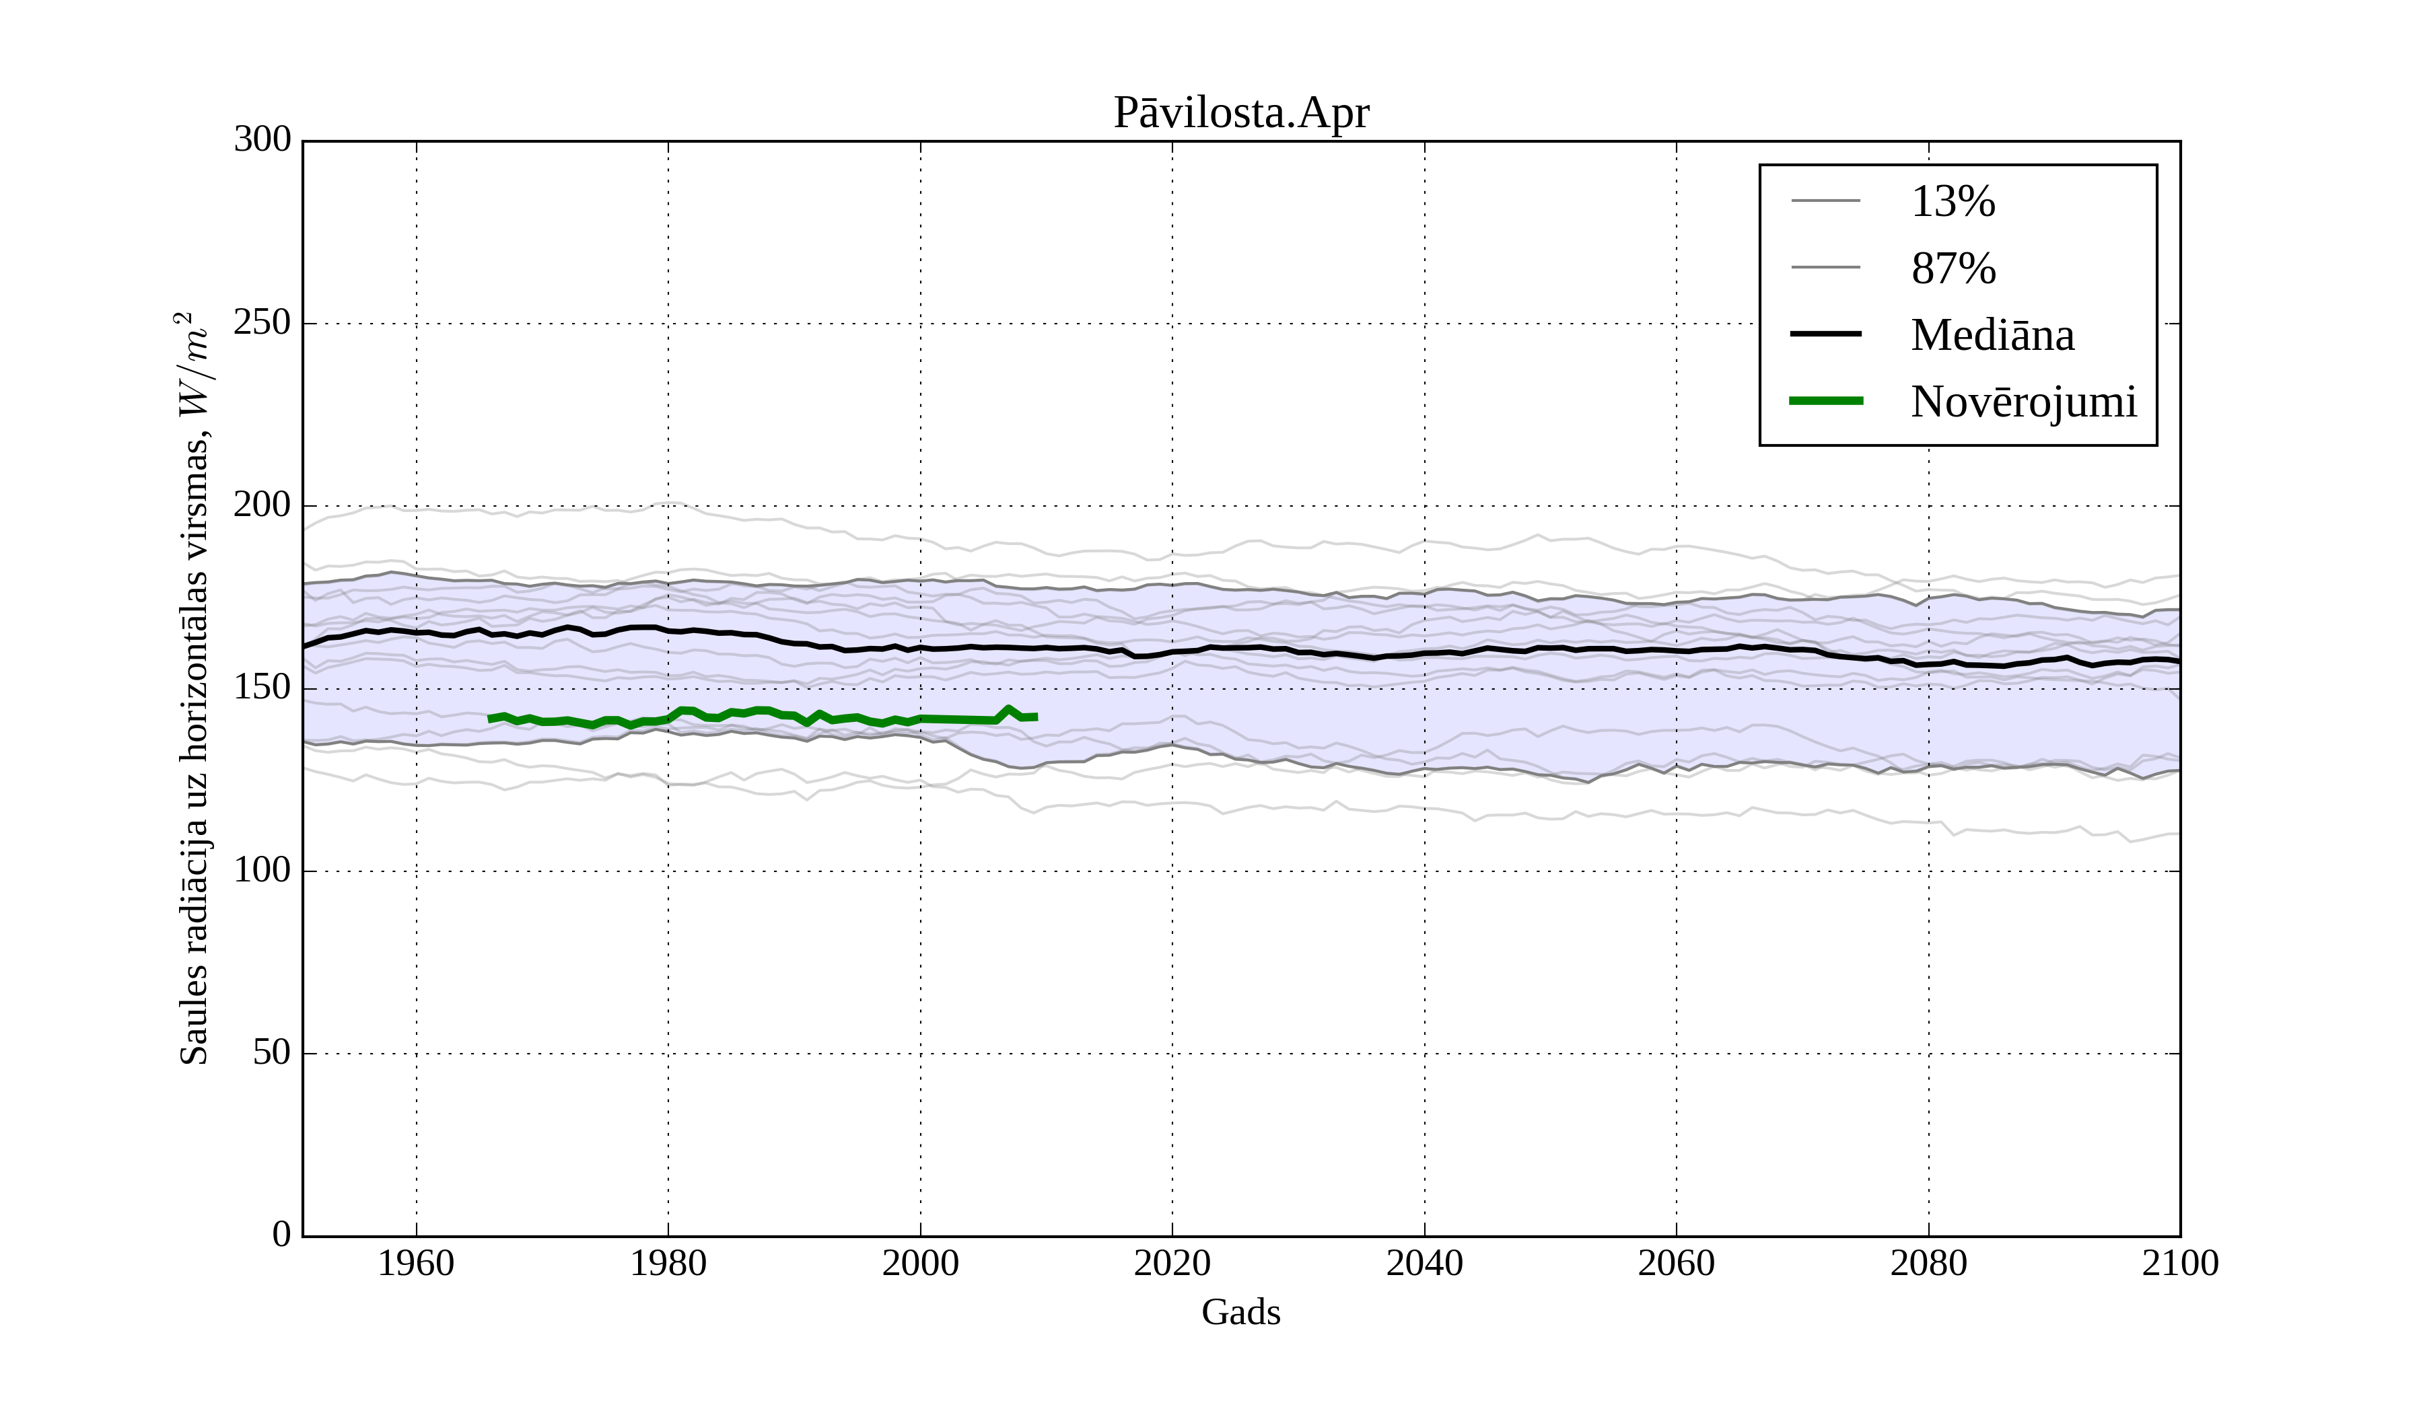The width and height of the screenshot is (2423, 1413).
Task: Click the 2040 x-axis tick label
Action: pos(1424,1263)
